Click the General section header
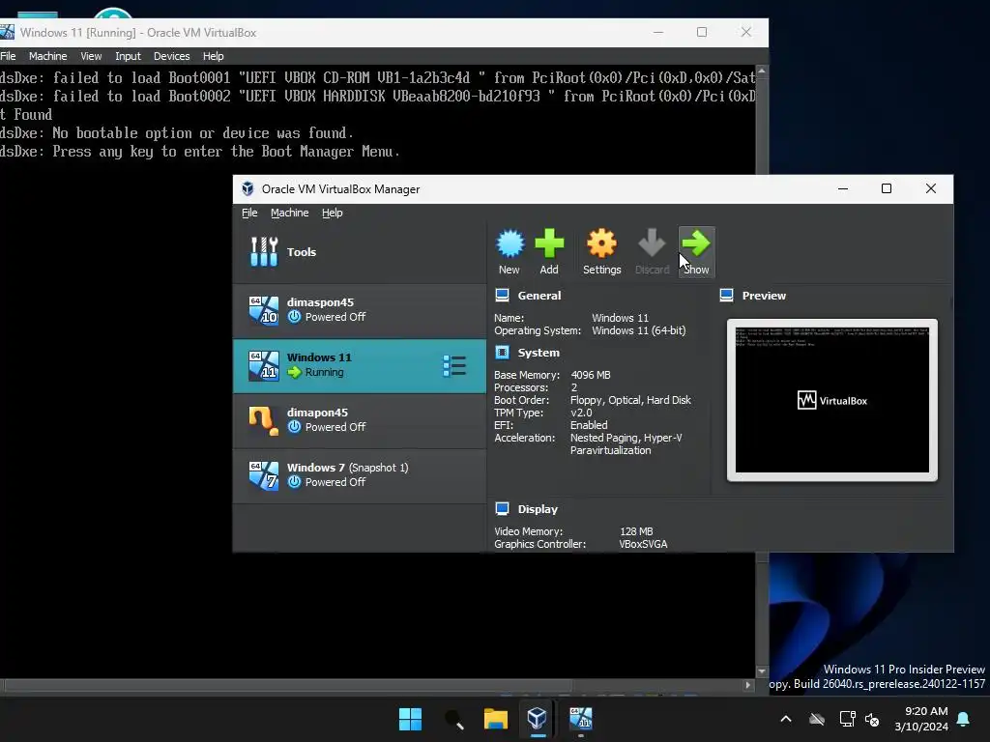Image resolution: width=990 pixels, height=742 pixels. point(539,296)
